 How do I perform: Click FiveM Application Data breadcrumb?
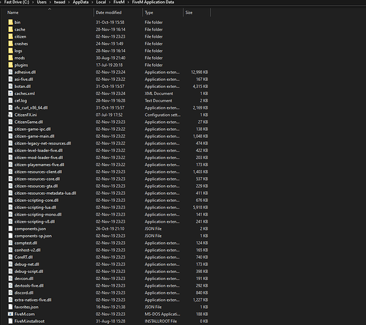click(x=153, y=2)
